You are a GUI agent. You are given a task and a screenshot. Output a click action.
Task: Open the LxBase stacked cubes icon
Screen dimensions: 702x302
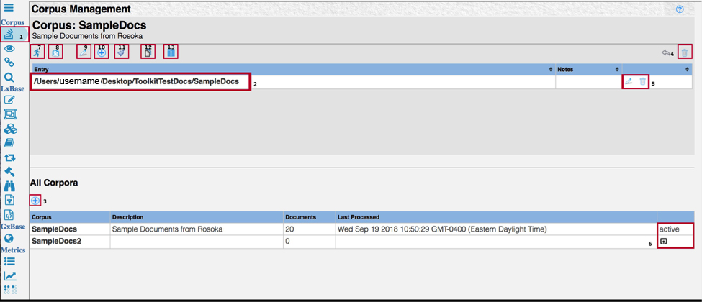[x=10, y=129]
